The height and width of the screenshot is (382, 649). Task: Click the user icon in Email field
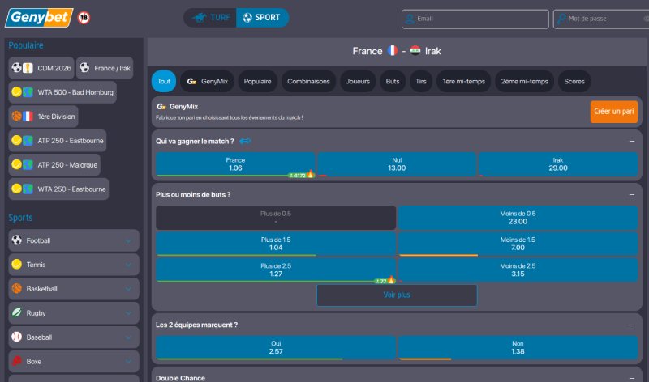click(410, 19)
